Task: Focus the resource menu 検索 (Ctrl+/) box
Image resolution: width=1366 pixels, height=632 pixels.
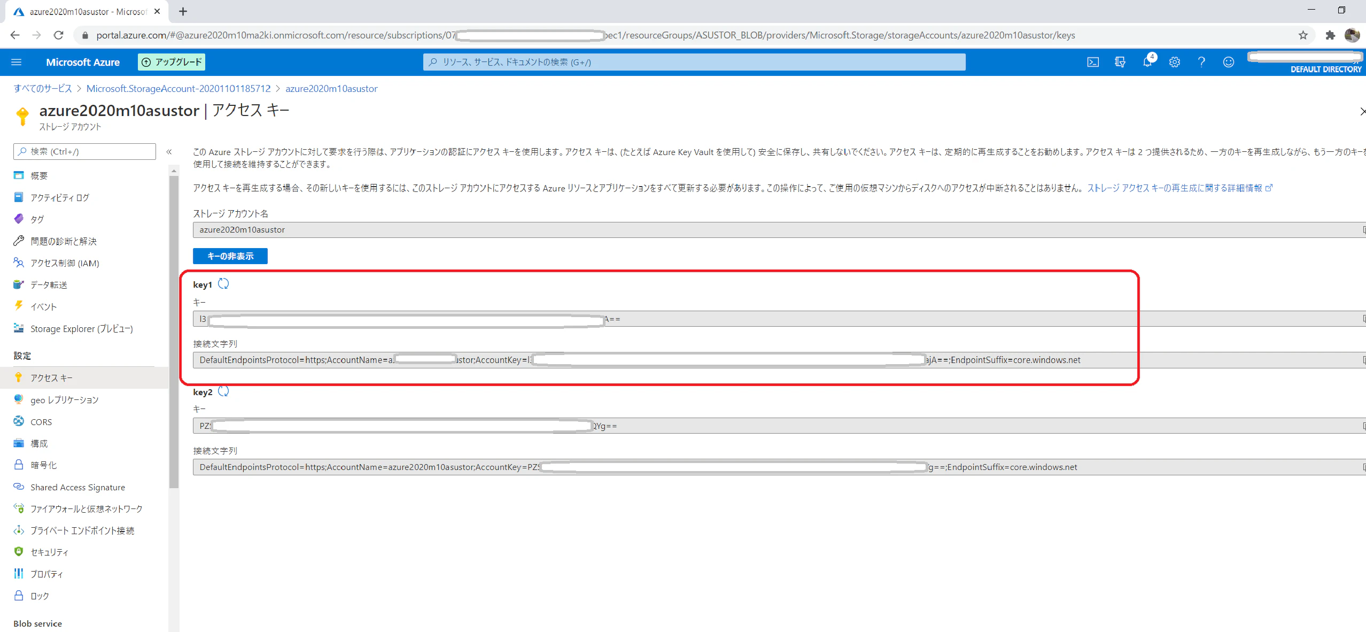Action: click(84, 152)
